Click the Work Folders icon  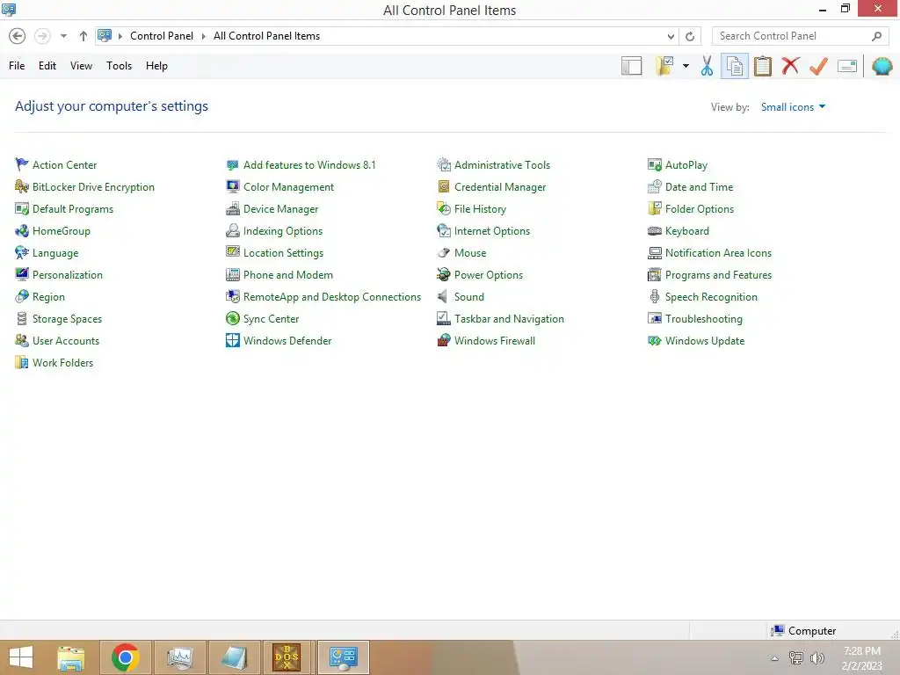[x=22, y=363]
